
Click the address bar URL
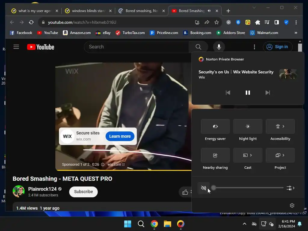pos(82,22)
